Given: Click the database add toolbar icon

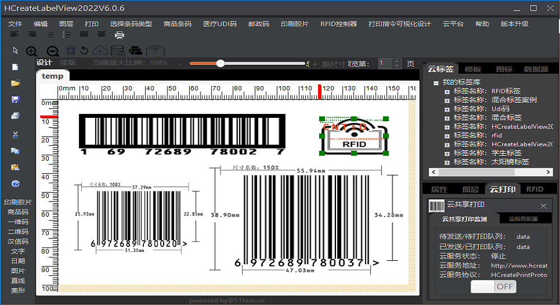Looking at the screenshot, I should click(117, 51).
